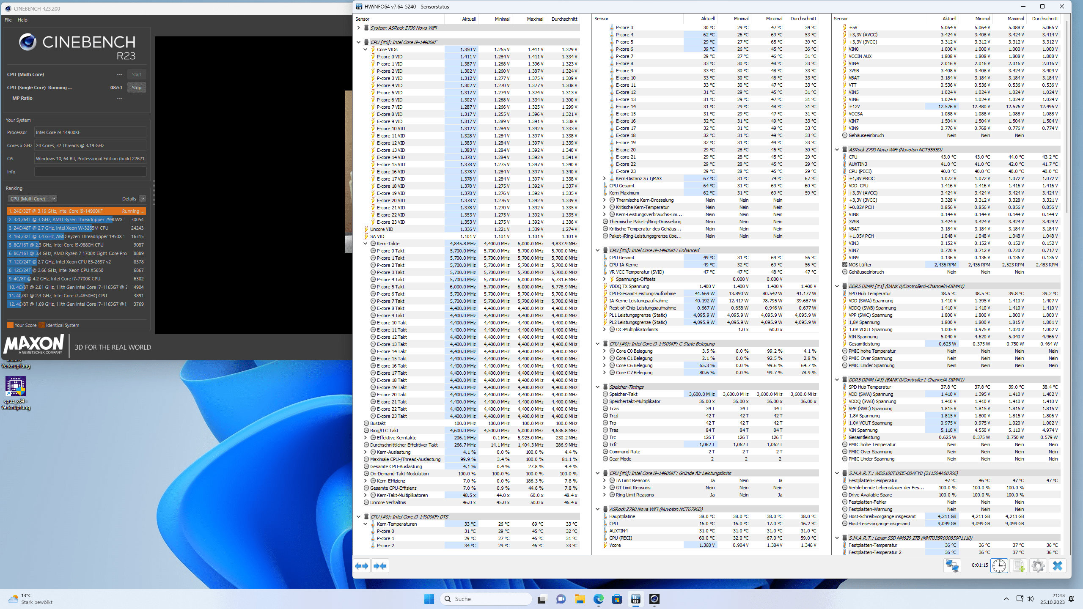Click the taskbar clock showing 21:43
1083x609 pixels.
[x=1052, y=599]
